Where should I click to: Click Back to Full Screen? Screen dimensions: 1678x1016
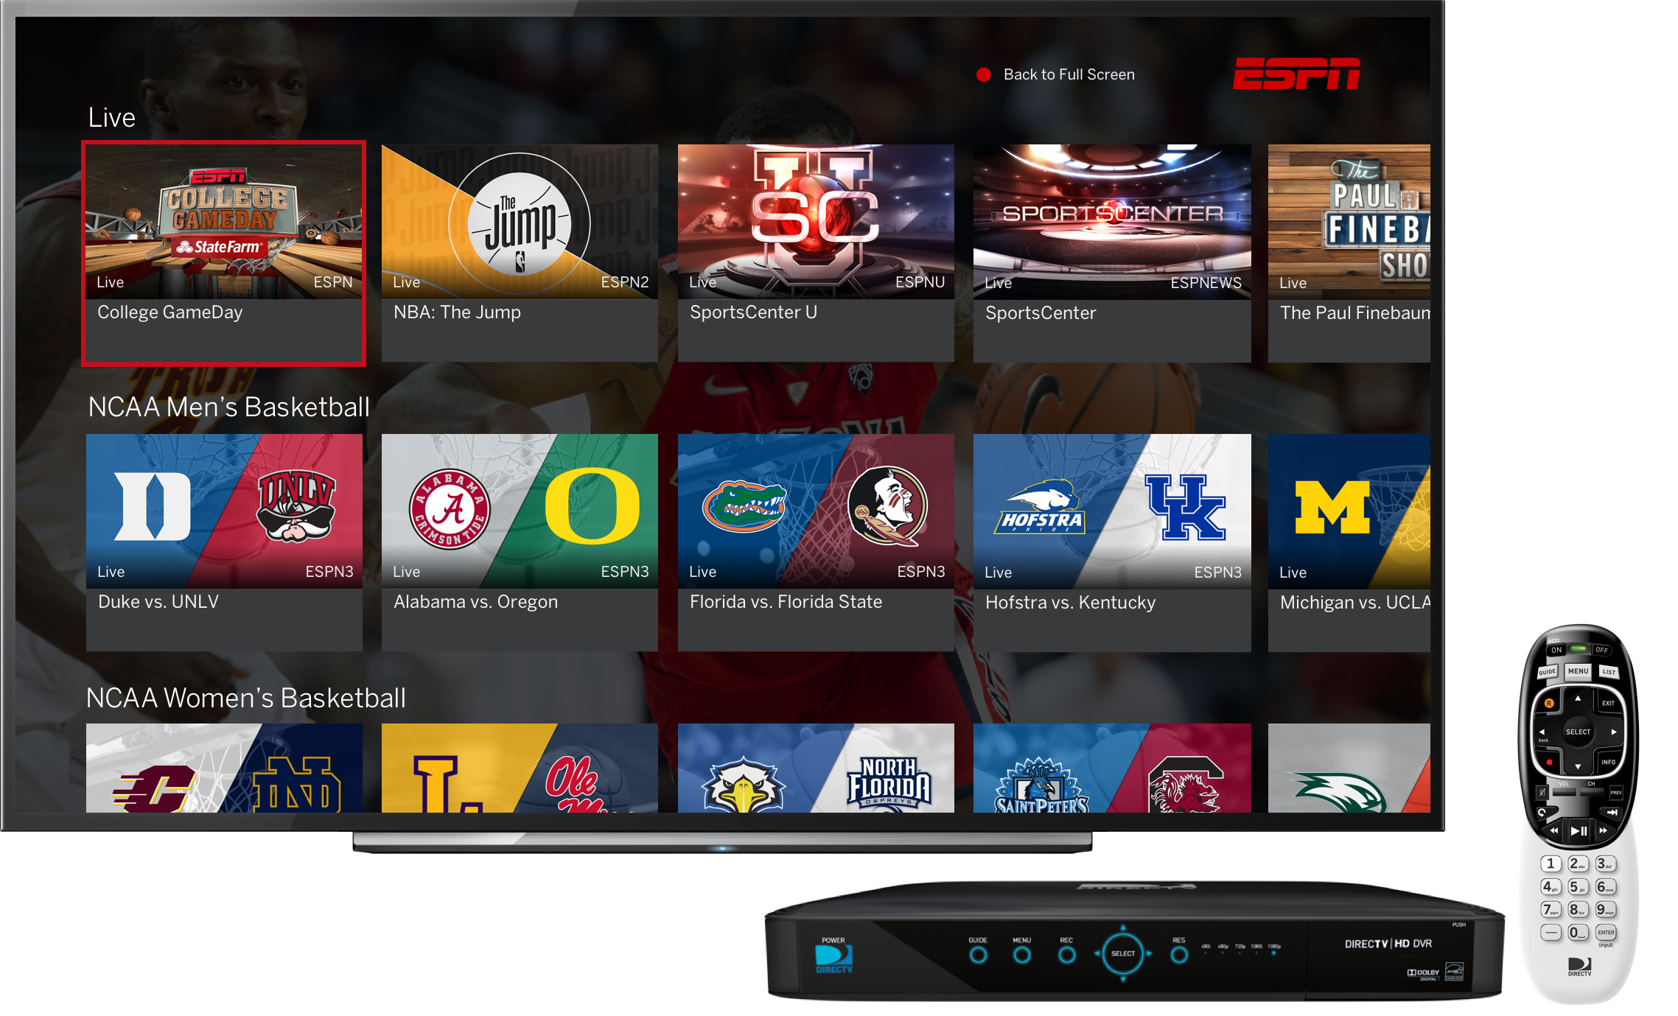pos(1069,74)
